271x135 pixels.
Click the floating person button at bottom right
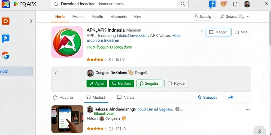point(259,131)
